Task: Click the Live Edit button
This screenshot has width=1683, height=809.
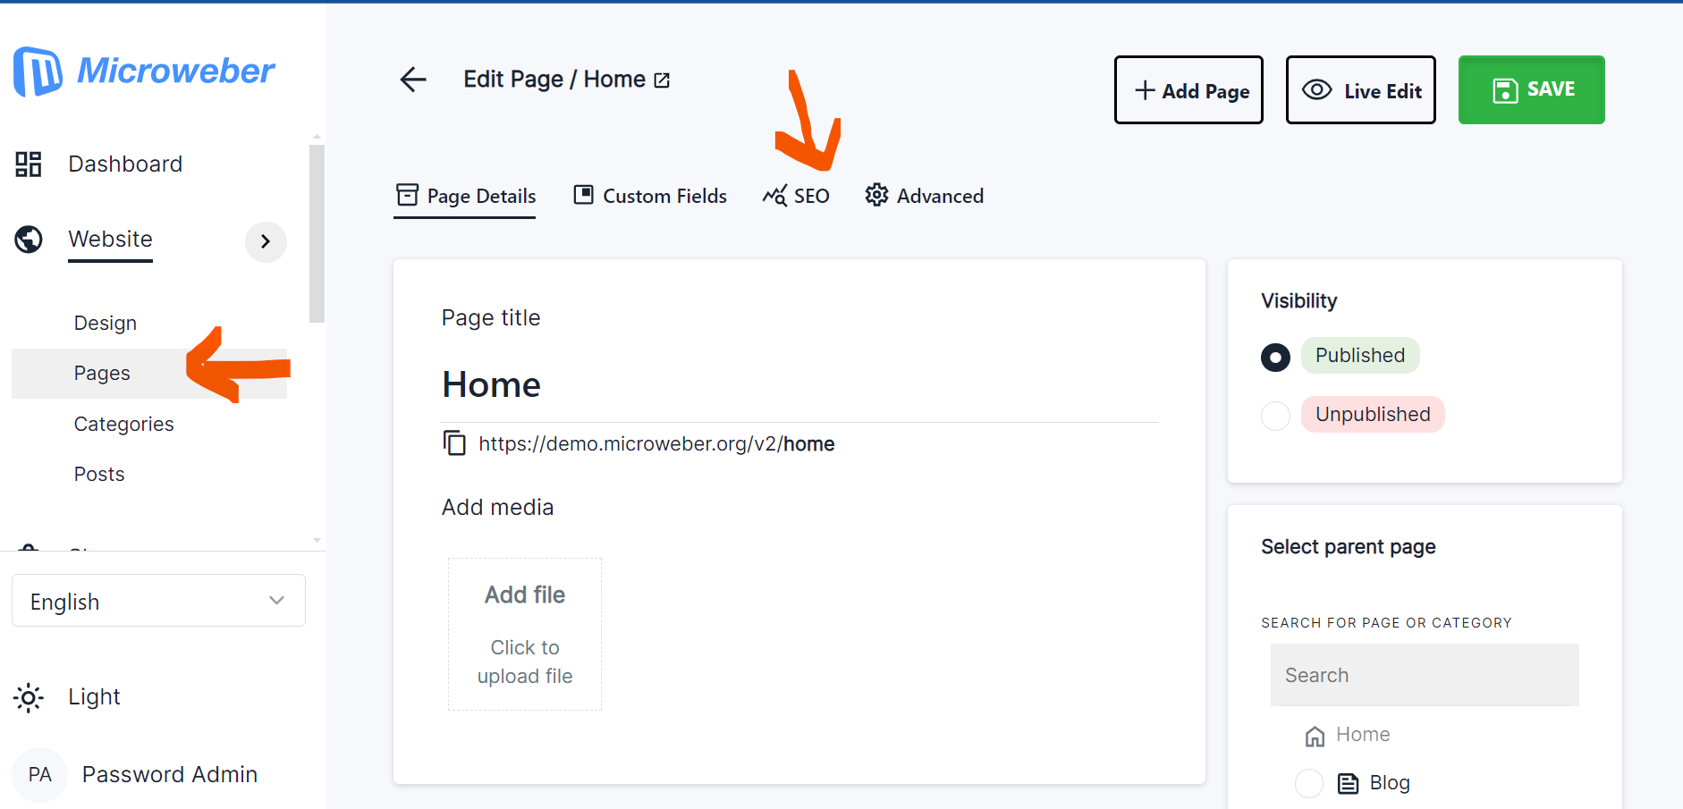Action: click(x=1360, y=90)
